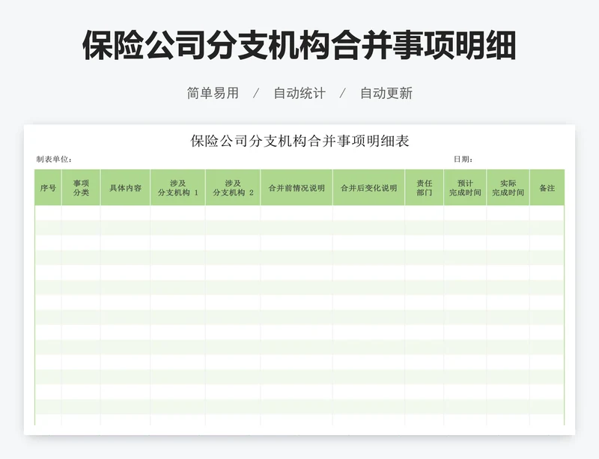Select the 涉及分支机构 2 header
The width and height of the screenshot is (599, 459).
click(x=233, y=188)
